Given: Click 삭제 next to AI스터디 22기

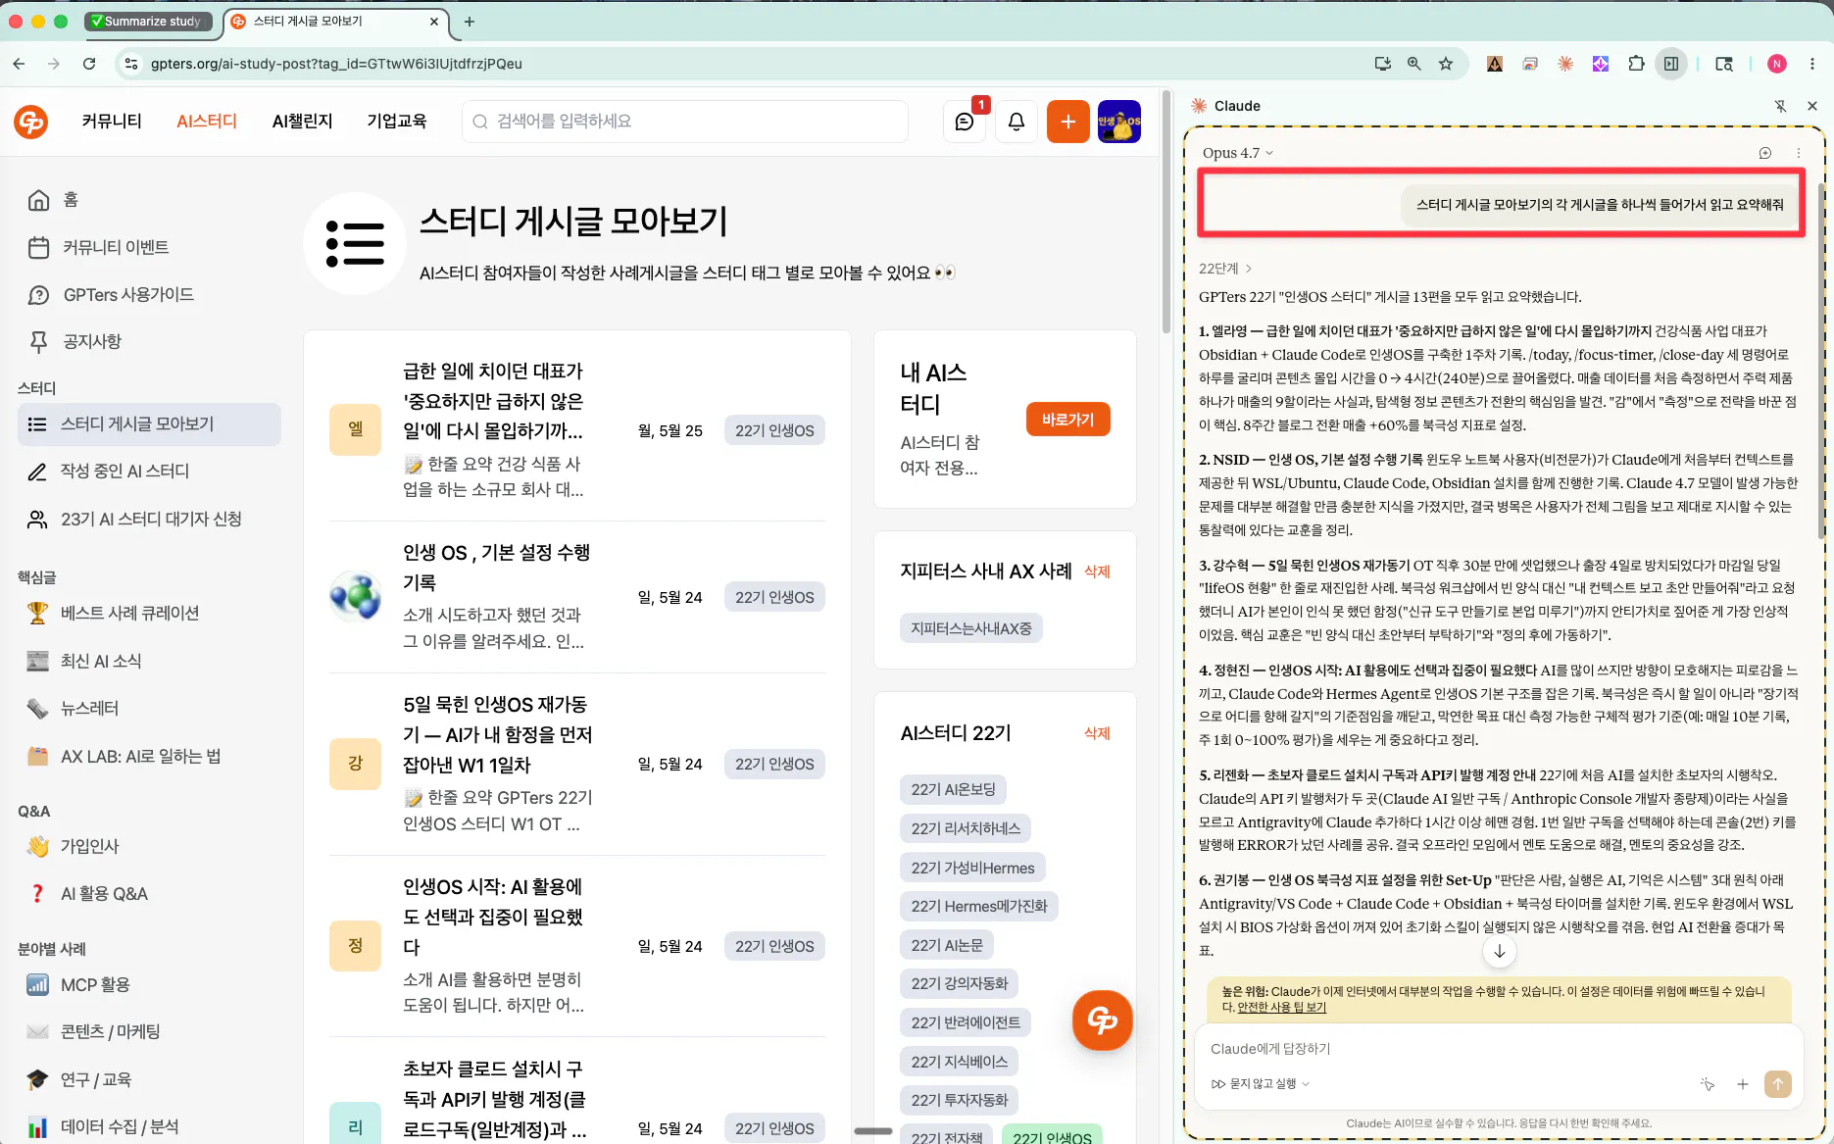Looking at the screenshot, I should pyautogui.click(x=1097, y=733).
